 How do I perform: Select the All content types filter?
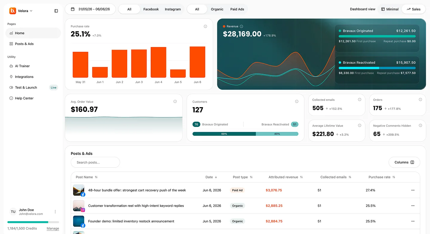click(197, 9)
